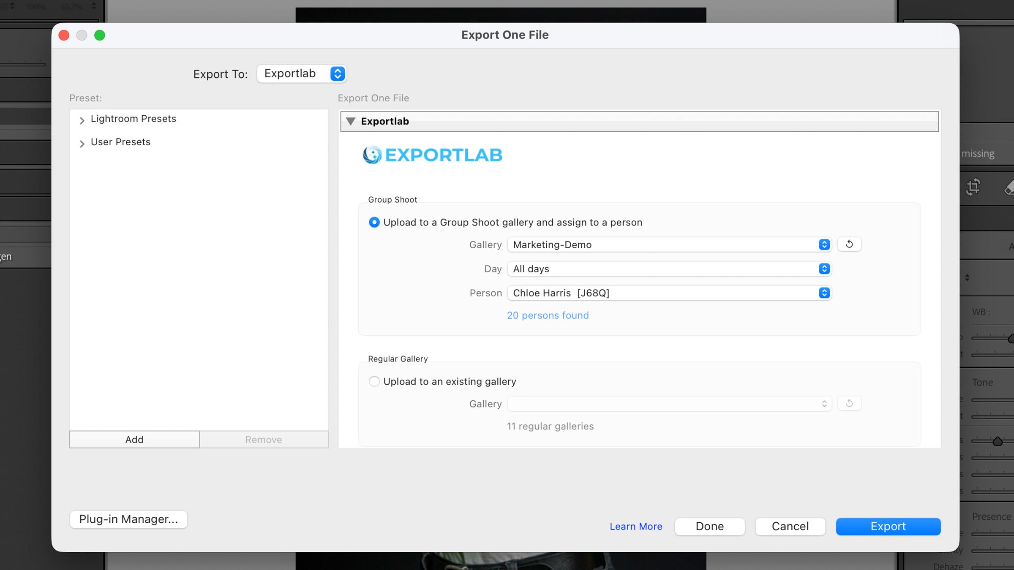The width and height of the screenshot is (1014, 570).
Task: Click the 20 persons found link
Action: tap(548, 315)
